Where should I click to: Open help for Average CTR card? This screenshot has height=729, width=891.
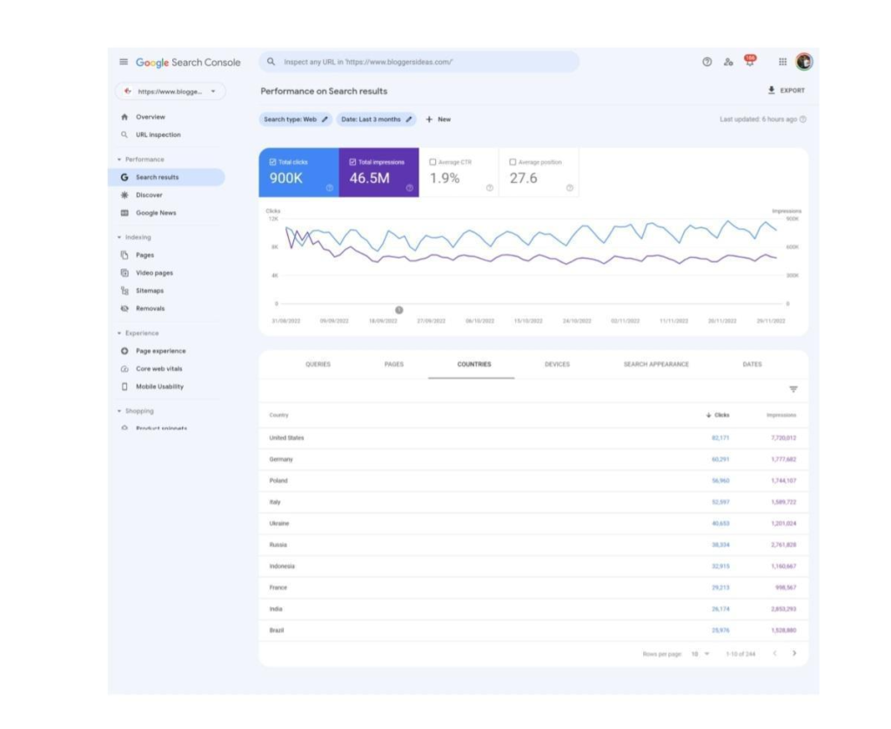pos(490,187)
